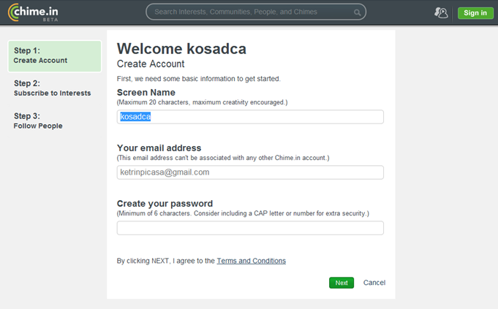Viewport: 498px width, 309px height.
Task: Click the email address input field
Action: (x=250, y=172)
